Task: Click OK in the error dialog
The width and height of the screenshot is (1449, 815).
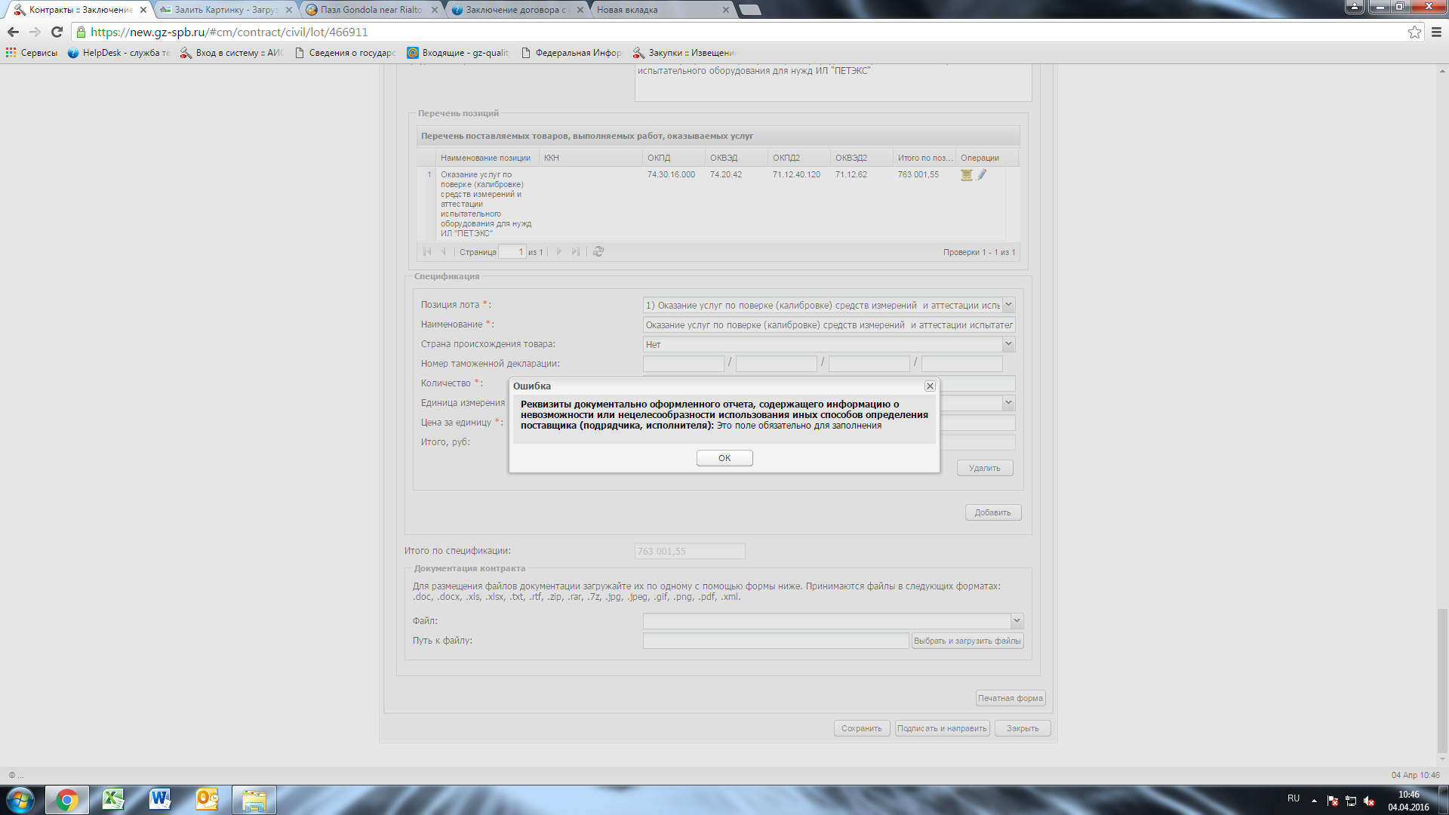Action: coord(724,458)
